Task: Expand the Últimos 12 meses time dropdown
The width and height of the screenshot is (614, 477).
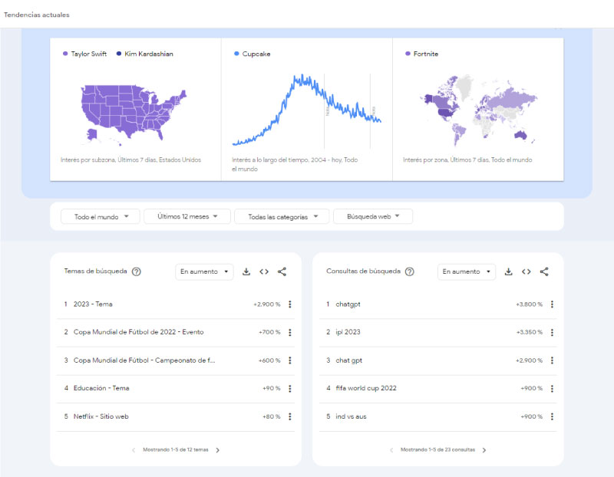Action: click(x=187, y=216)
